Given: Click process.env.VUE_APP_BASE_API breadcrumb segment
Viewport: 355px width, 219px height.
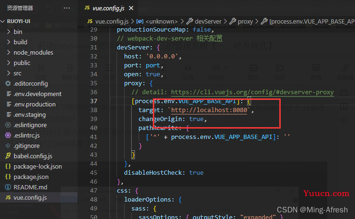Looking at the screenshot, I should click(x=312, y=22).
